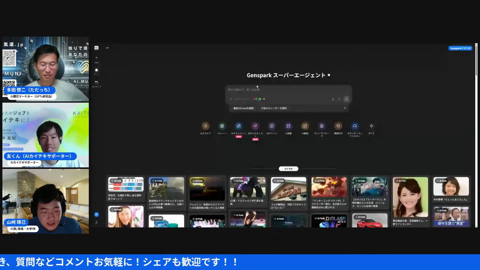Click the attachment icon in the prompt box
Viewport: 480px width, 270px height.
(x=333, y=99)
